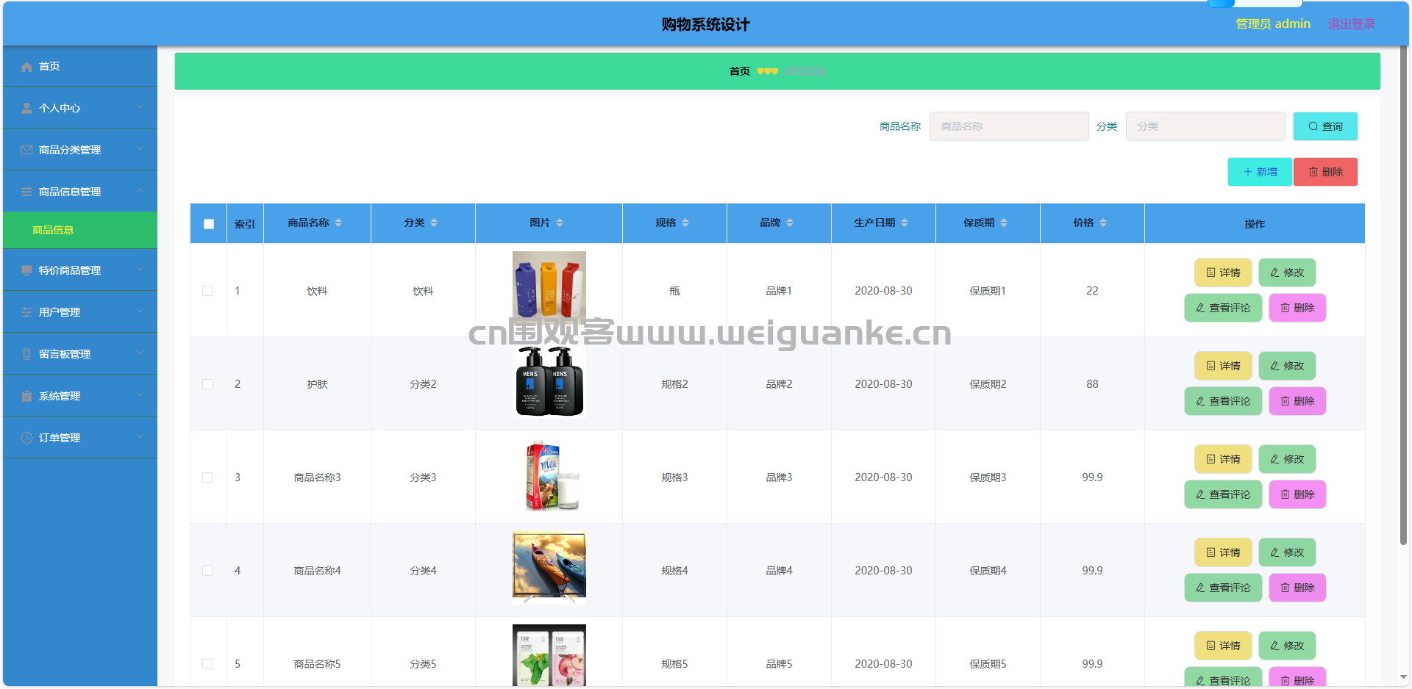This screenshot has height=689, width=1412.
Task: Click the monitor icon beside 特价商品管理
Action: click(26, 271)
